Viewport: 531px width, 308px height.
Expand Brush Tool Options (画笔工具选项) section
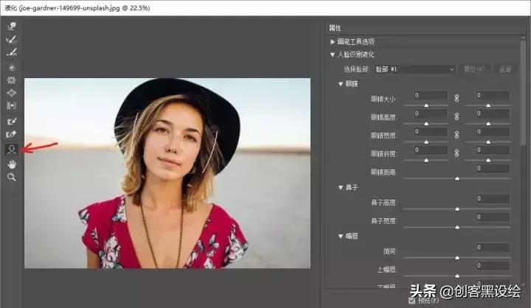click(333, 41)
